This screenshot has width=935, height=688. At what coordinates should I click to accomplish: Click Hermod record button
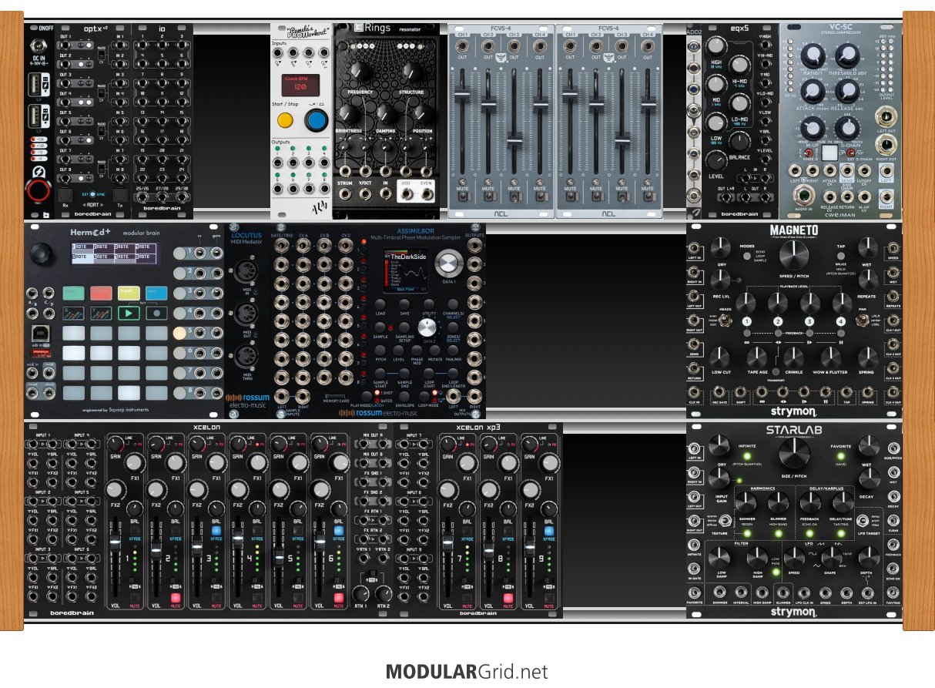click(x=156, y=313)
